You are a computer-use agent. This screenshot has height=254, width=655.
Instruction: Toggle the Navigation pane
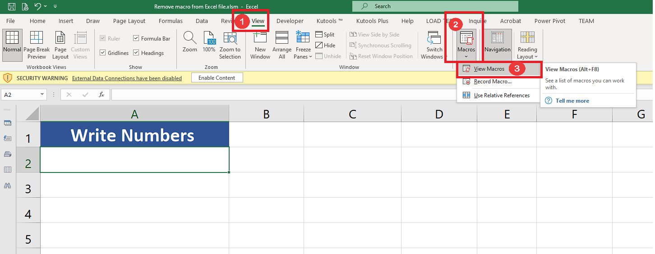coord(498,45)
